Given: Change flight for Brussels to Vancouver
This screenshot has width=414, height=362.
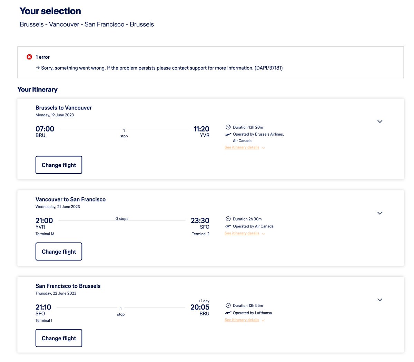Looking at the screenshot, I should (x=59, y=165).
